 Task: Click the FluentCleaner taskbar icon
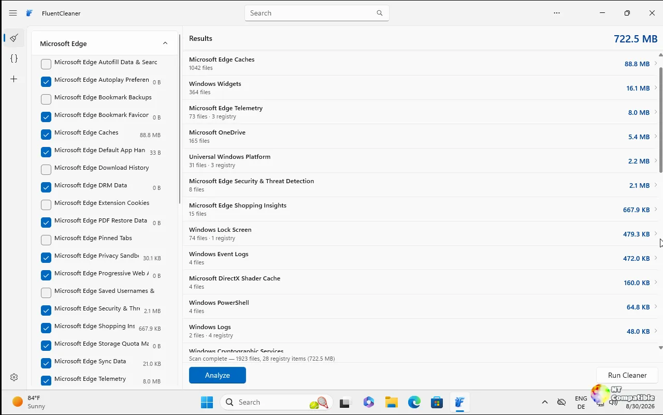tap(459, 402)
